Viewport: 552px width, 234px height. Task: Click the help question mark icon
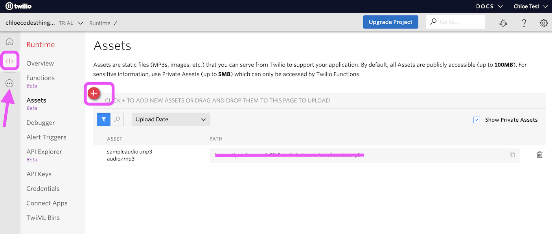[524, 23]
